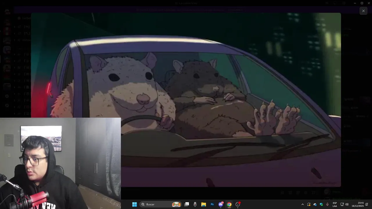Click the sync arrows tray icon
The height and width of the screenshot is (209, 372).
pyautogui.click(x=309, y=204)
